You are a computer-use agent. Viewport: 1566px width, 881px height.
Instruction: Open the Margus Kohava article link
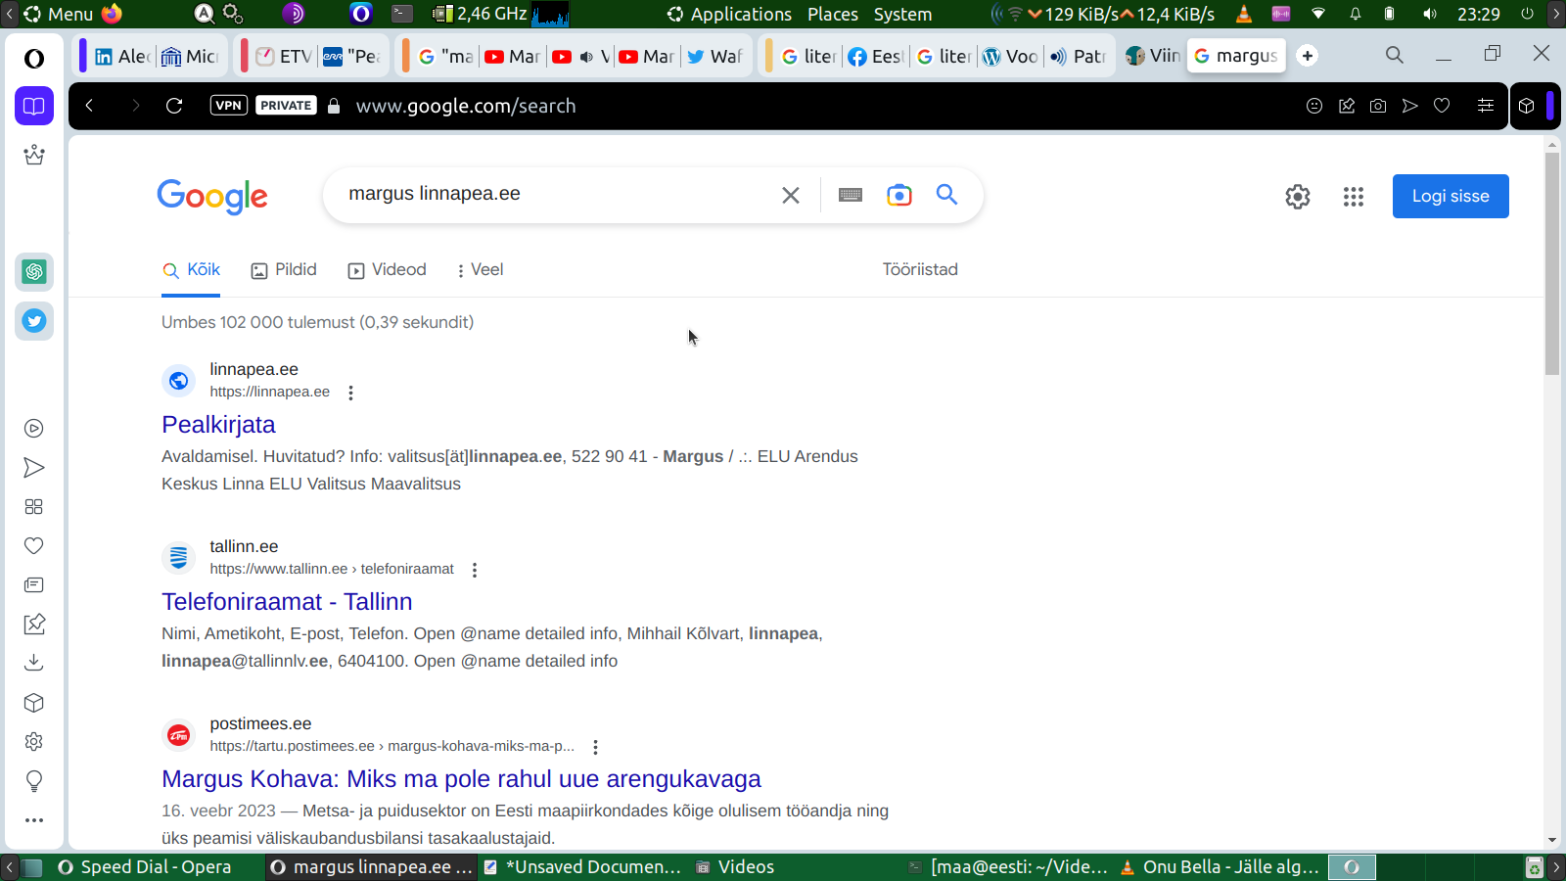point(461,779)
